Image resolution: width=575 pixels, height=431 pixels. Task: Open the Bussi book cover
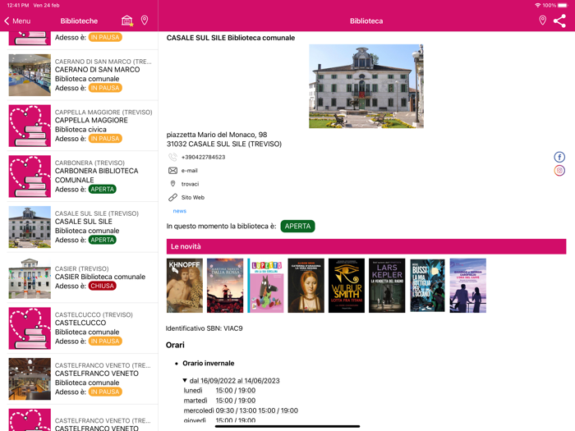click(x=427, y=286)
